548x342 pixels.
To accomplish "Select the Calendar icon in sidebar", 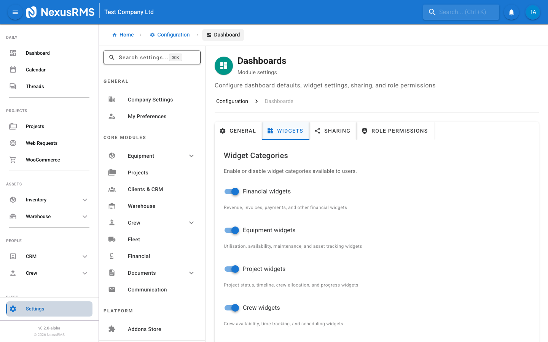I will [x=13, y=70].
